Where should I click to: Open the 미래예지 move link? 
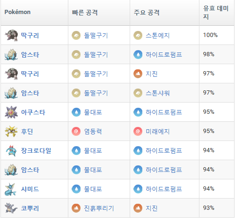pyautogui.click(x=158, y=132)
